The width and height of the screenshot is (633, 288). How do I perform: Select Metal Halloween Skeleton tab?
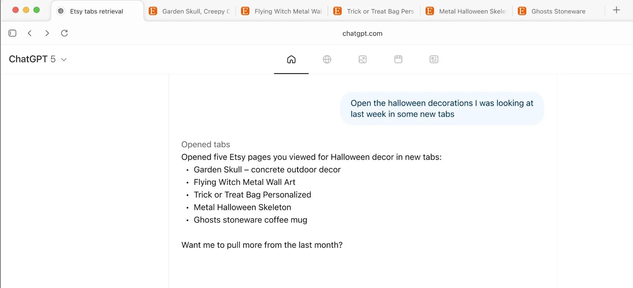pos(467,11)
